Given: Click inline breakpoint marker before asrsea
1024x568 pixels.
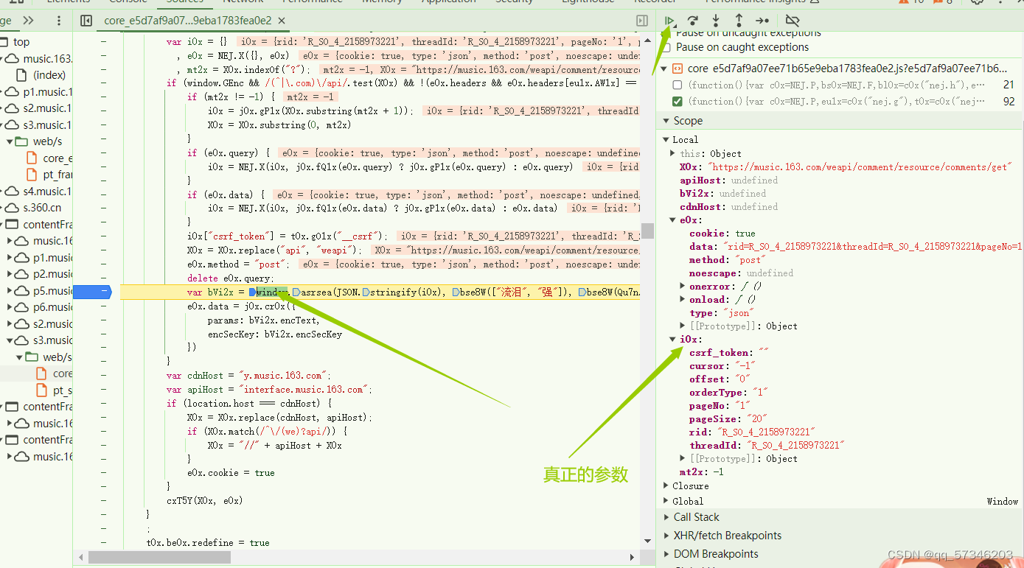Looking at the screenshot, I should pos(296,292).
